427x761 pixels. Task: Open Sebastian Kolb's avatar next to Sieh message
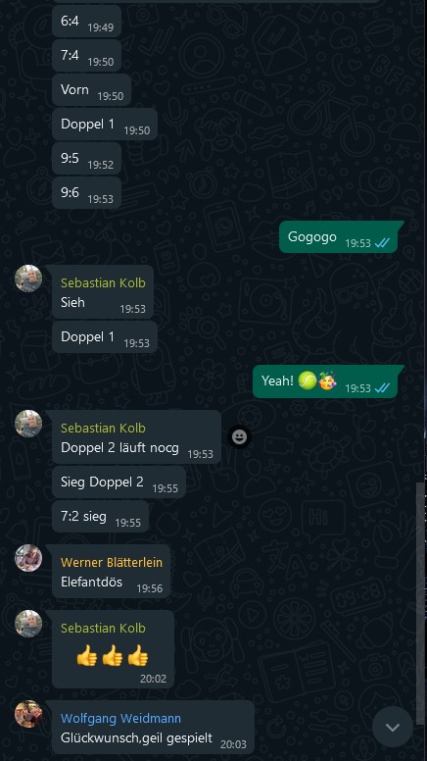coord(28,279)
